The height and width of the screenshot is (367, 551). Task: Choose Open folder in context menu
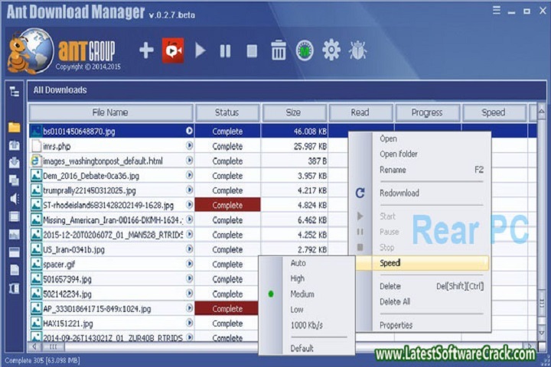click(399, 154)
